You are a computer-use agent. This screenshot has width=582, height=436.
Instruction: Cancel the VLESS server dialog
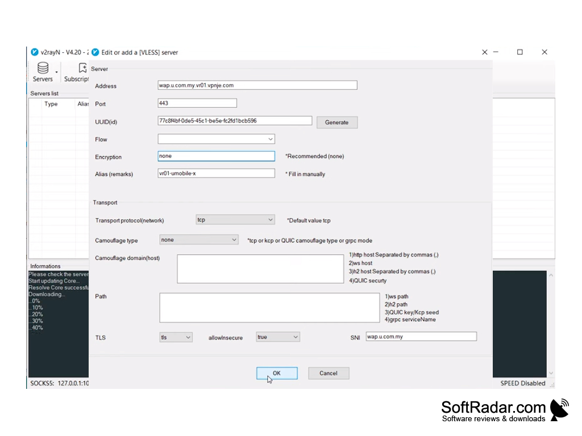pos(329,373)
